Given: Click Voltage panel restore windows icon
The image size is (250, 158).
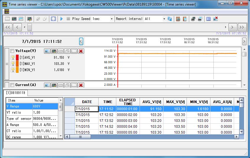Looking at the screenshot, I should tap(67, 51).
